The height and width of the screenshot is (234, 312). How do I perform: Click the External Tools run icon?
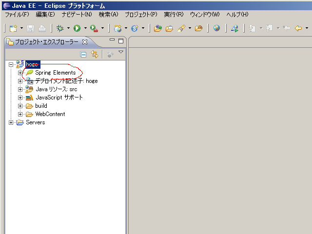[94, 28]
